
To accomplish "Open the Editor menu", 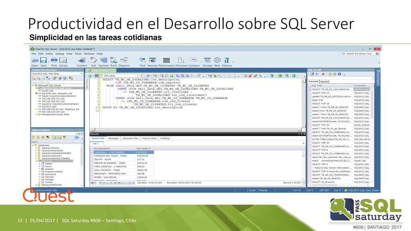I will [x=49, y=54].
